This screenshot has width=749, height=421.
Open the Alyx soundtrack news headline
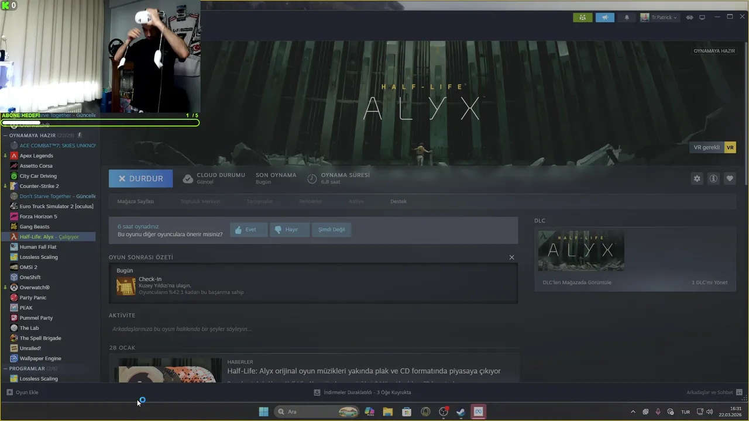(x=364, y=371)
